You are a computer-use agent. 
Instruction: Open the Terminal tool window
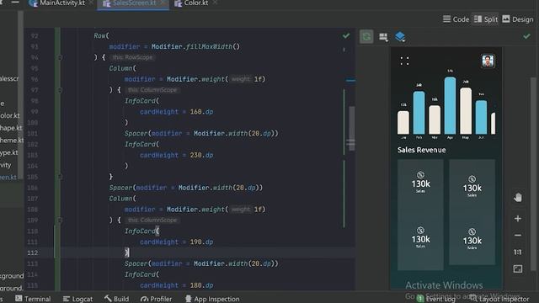[x=33, y=299]
